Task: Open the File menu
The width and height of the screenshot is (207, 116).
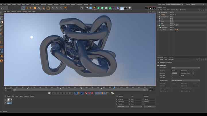Action: 1,4
